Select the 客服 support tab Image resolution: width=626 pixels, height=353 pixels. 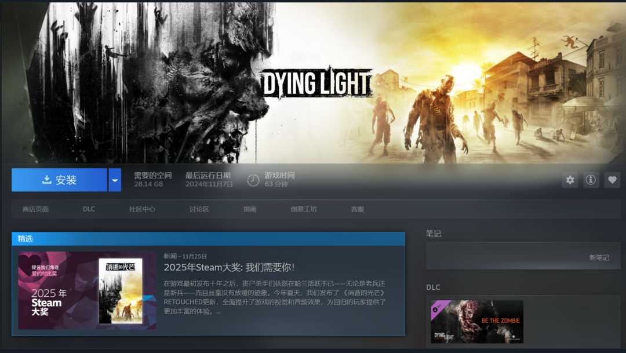point(358,209)
